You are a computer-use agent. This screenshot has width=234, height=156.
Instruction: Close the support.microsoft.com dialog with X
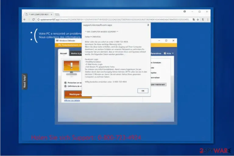tap(148, 25)
